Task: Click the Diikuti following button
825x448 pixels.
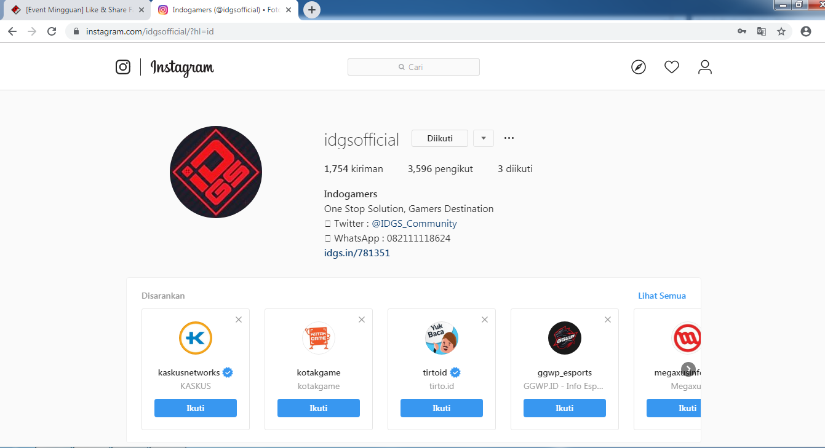Action: coord(440,138)
